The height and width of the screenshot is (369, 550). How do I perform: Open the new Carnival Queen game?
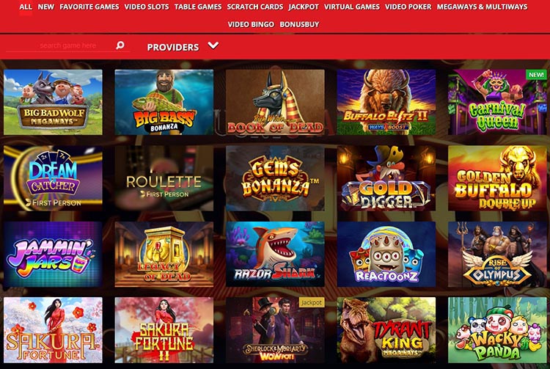tap(497, 102)
